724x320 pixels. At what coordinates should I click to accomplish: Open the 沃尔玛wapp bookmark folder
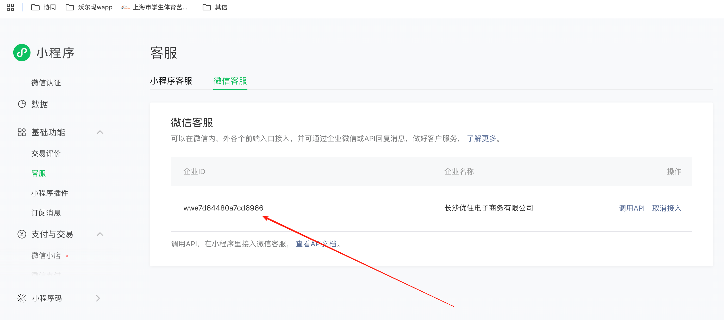click(89, 7)
